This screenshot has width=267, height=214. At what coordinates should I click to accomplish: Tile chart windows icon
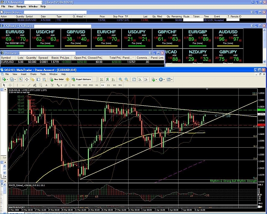pyautogui.click(x=134, y=79)
